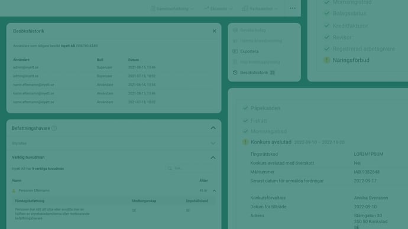Viewport: 408px width, 229px height.
Task: Click the Målnummer value IAB-9382848
Action: 367,172
